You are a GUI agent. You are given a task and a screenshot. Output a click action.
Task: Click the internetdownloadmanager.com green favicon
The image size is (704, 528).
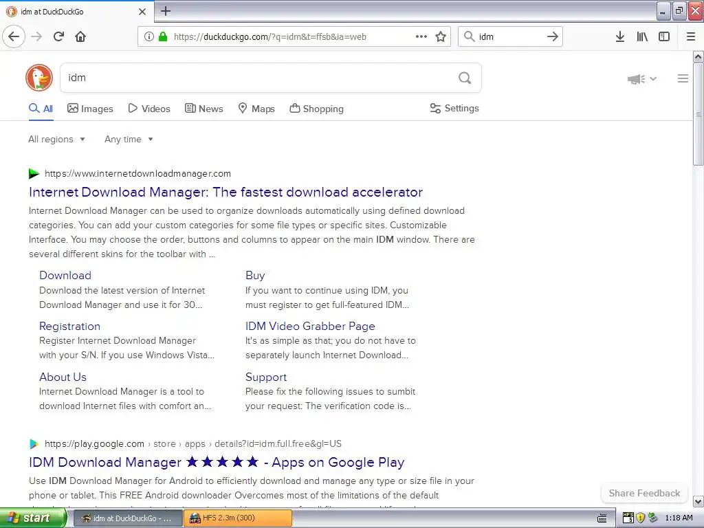click(34, 173)
